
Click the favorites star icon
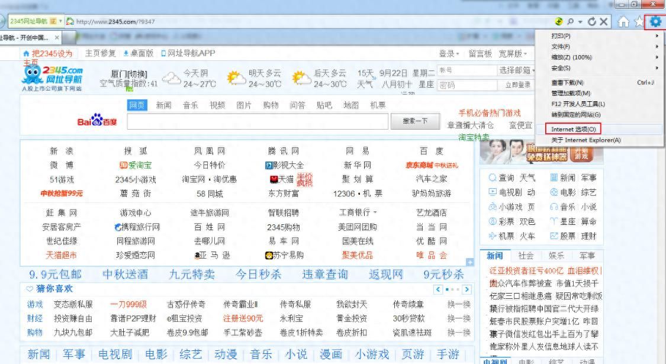tap(639, 21)
